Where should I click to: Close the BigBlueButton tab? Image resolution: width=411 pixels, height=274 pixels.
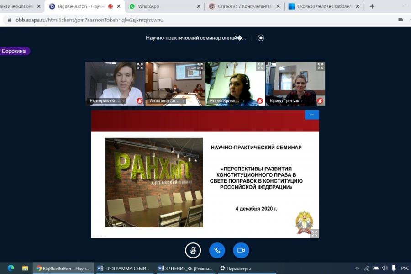pyautogui.click(x=119, y=6)
